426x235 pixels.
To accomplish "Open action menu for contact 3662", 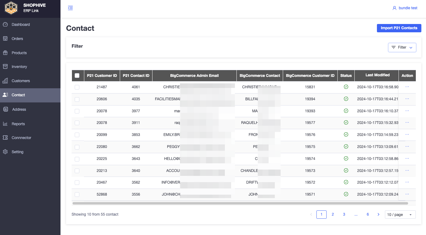I will [x=407, y=146].
